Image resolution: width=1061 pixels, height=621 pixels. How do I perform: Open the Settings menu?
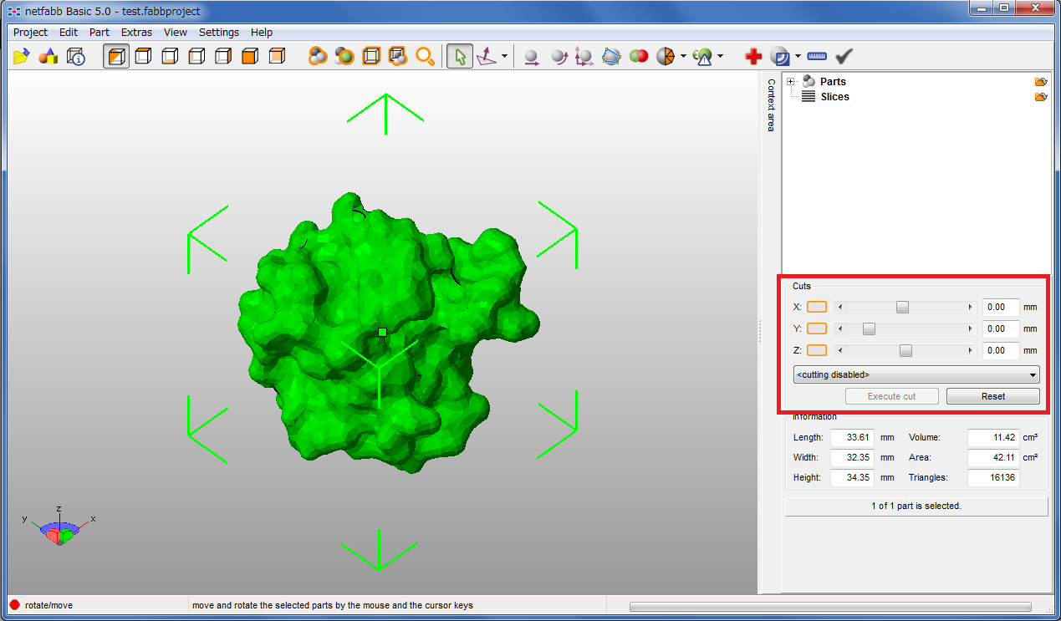coord(218,33)
